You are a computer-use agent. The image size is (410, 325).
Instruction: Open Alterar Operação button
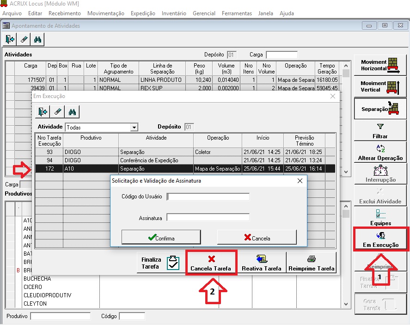pos(380,153)
